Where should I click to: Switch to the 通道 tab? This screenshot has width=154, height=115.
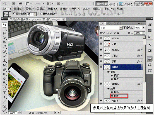coord(109,24)
